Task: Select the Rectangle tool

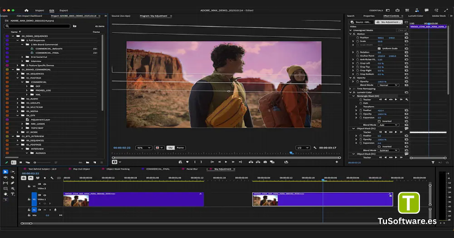Action: click(6, 189)
